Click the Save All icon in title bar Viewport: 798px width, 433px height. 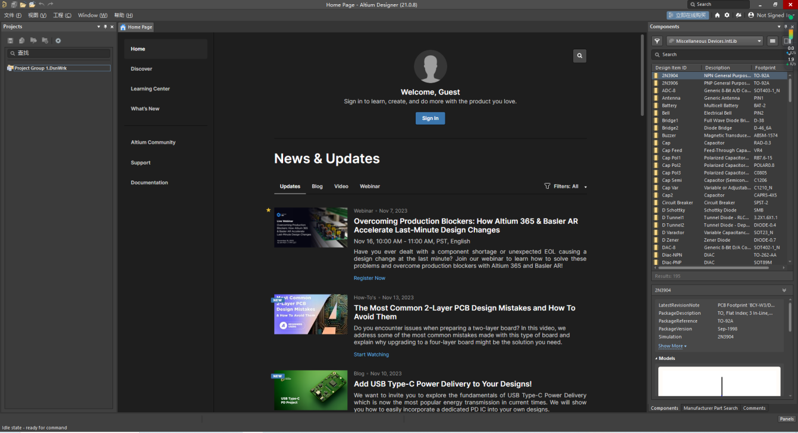pyautogui.click(x=14, y=4)
